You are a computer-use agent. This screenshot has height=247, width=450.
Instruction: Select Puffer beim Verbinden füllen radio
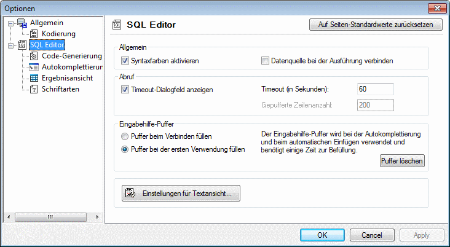(125, 136)
